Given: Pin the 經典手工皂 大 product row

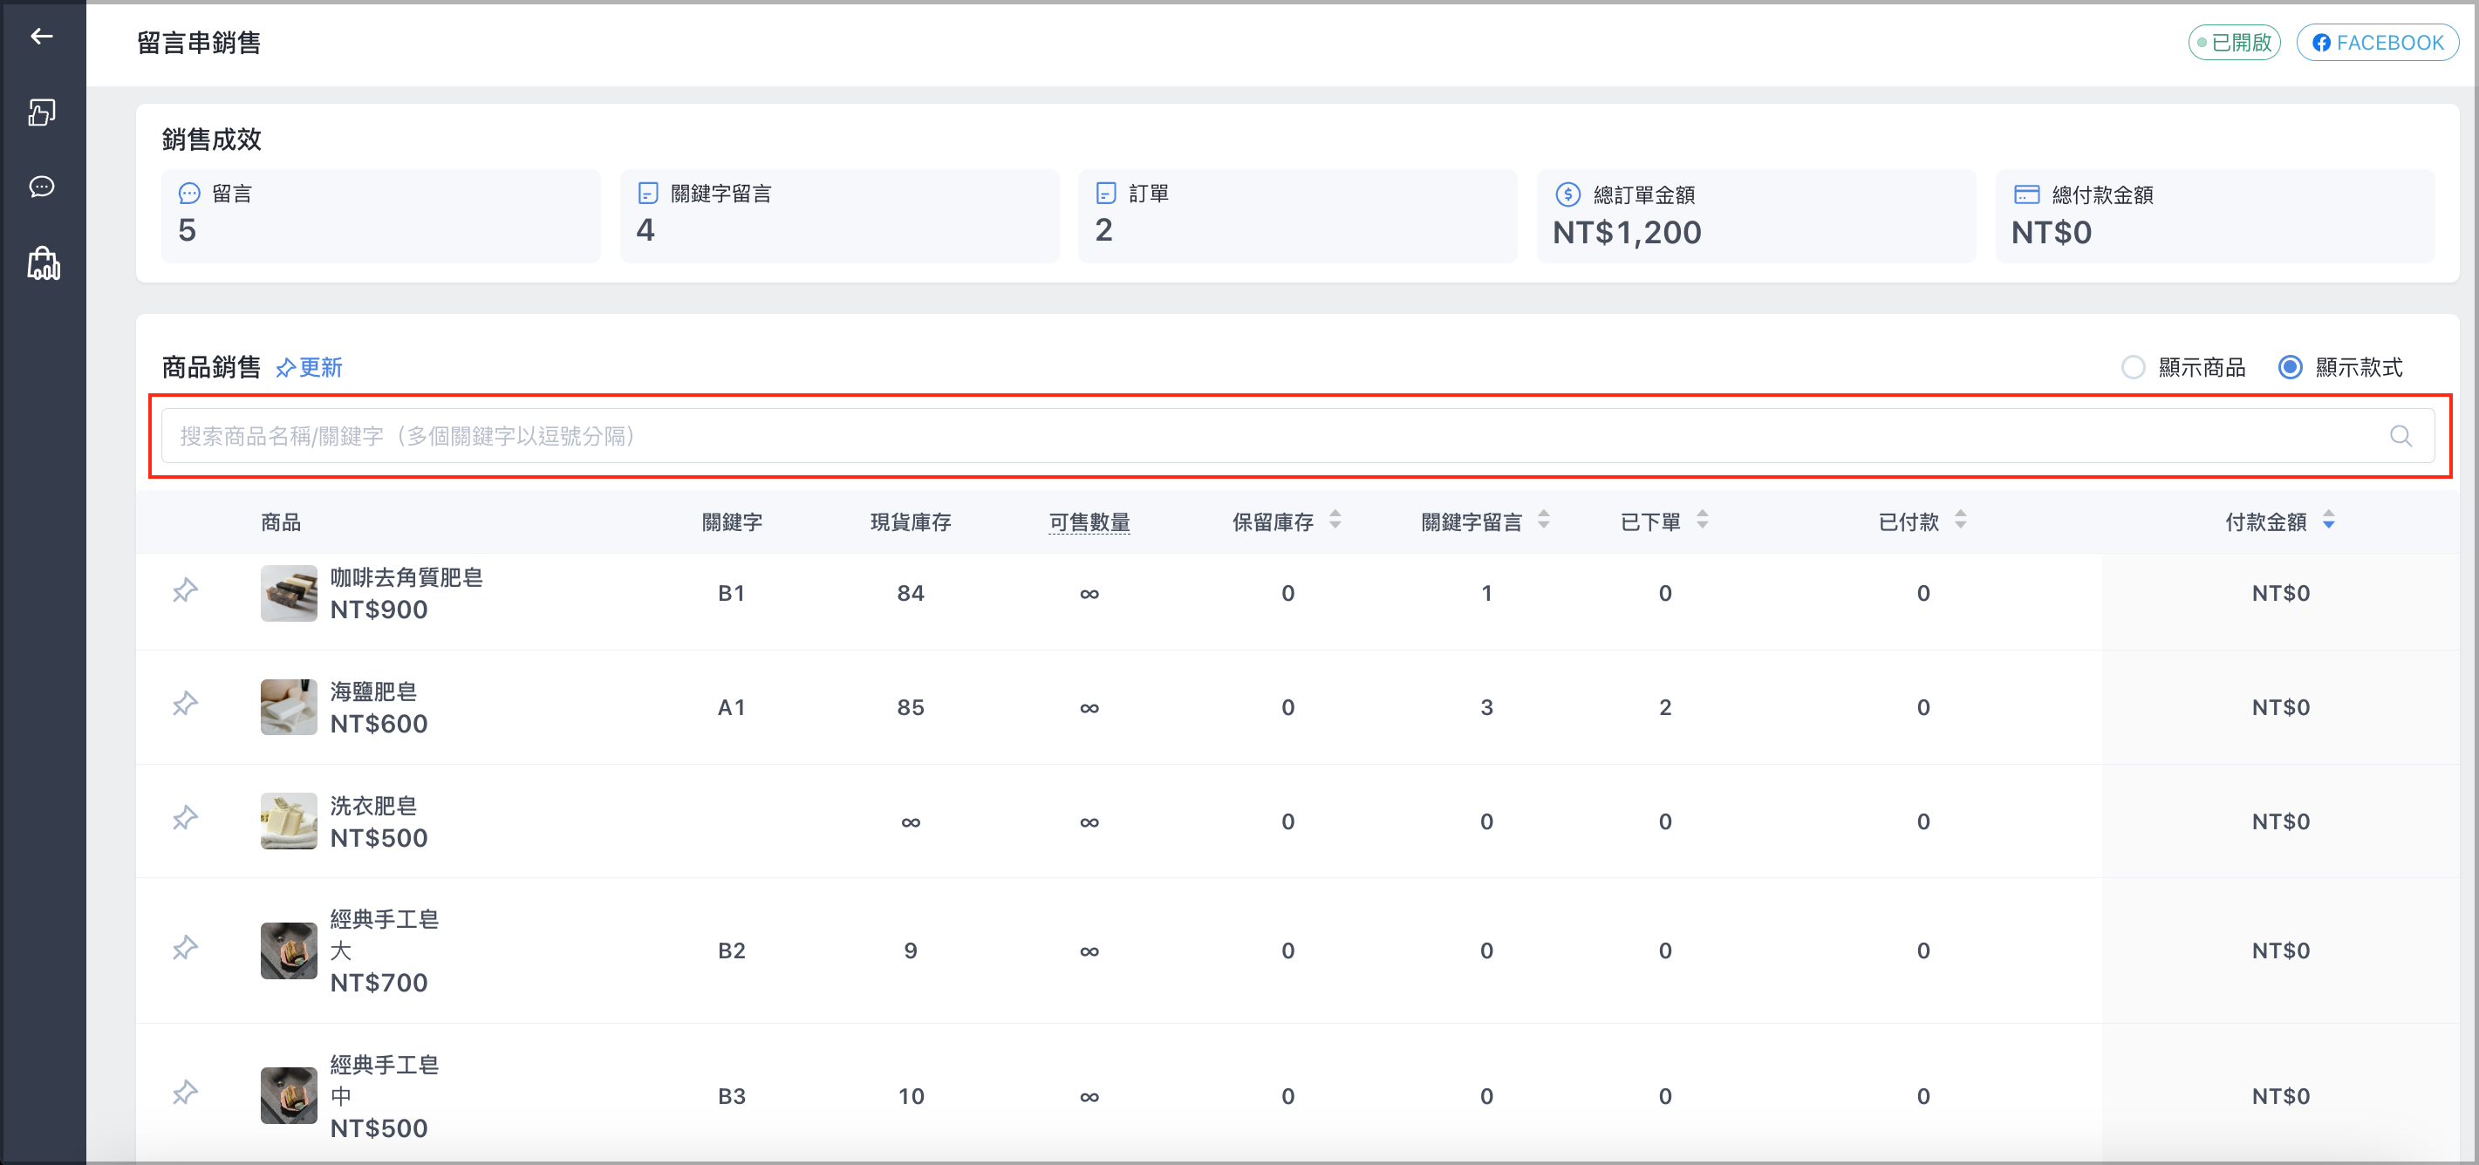Looking at the screenshot, I should point(185,949).
